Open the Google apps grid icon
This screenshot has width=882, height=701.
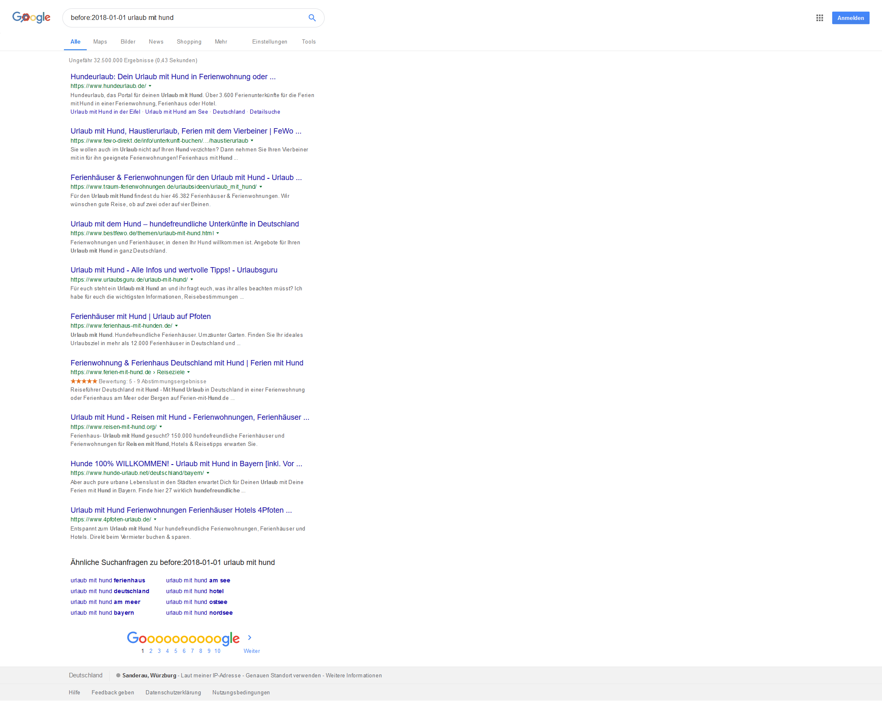pyautogui.click(x=819, y=18)
